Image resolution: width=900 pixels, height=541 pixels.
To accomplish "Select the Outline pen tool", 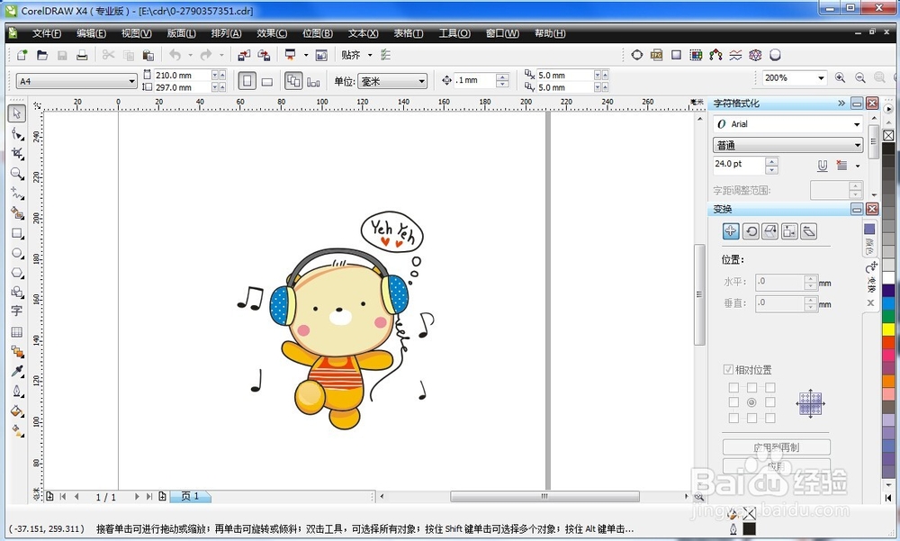I will point(17,391).
